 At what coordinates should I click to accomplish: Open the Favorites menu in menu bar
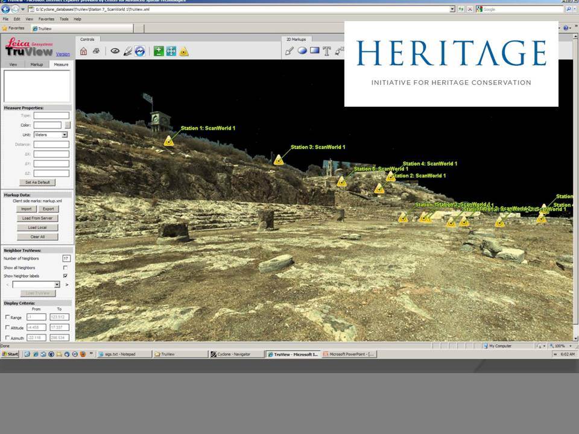pos(46,19)
